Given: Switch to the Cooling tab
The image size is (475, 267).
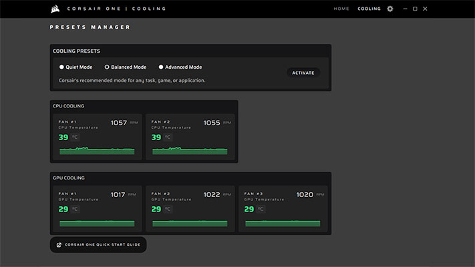Looking at the screenshot, I should (369, 9).
